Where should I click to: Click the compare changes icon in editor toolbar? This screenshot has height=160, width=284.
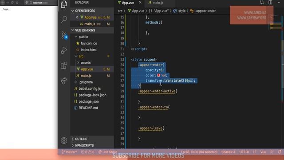coord(262,2)
